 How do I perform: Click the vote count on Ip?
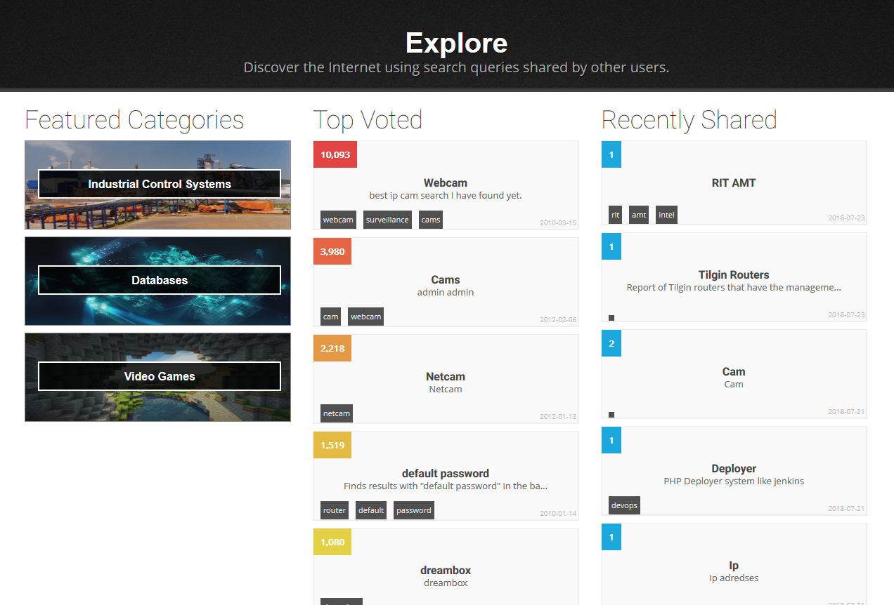point(611,537)
